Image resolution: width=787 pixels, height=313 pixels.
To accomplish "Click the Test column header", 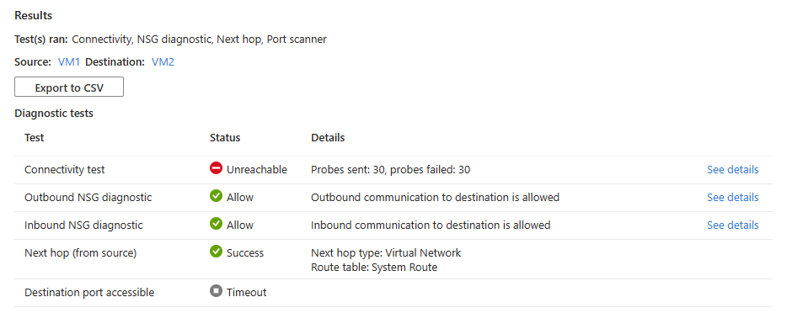I will [35, 137].
